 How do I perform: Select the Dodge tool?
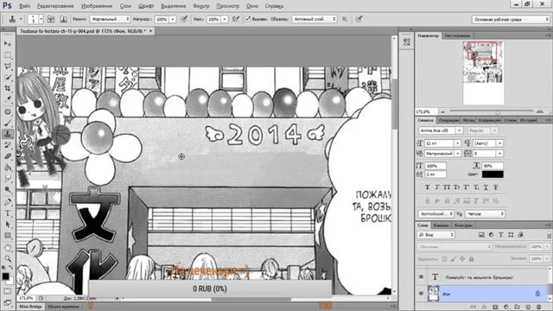pos(8,190)
